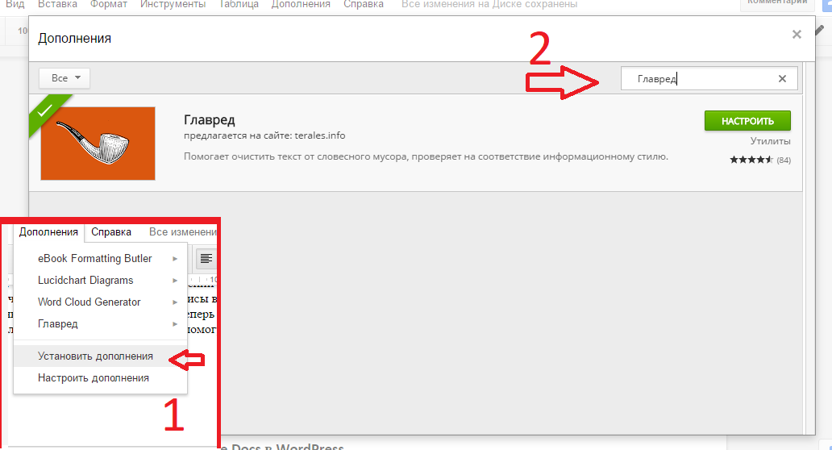This screenshot has width=832, height=450.
Task: Expand Главред submenu in the add-ons menu
Action: (x=100, y=323)
